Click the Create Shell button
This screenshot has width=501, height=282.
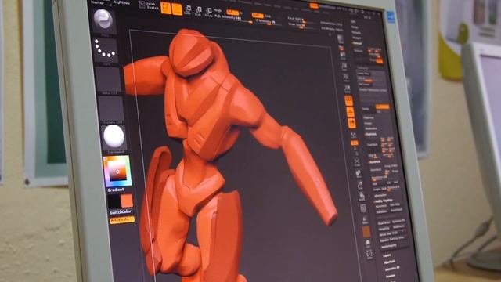pyautogui.click(x=380, y=190)
